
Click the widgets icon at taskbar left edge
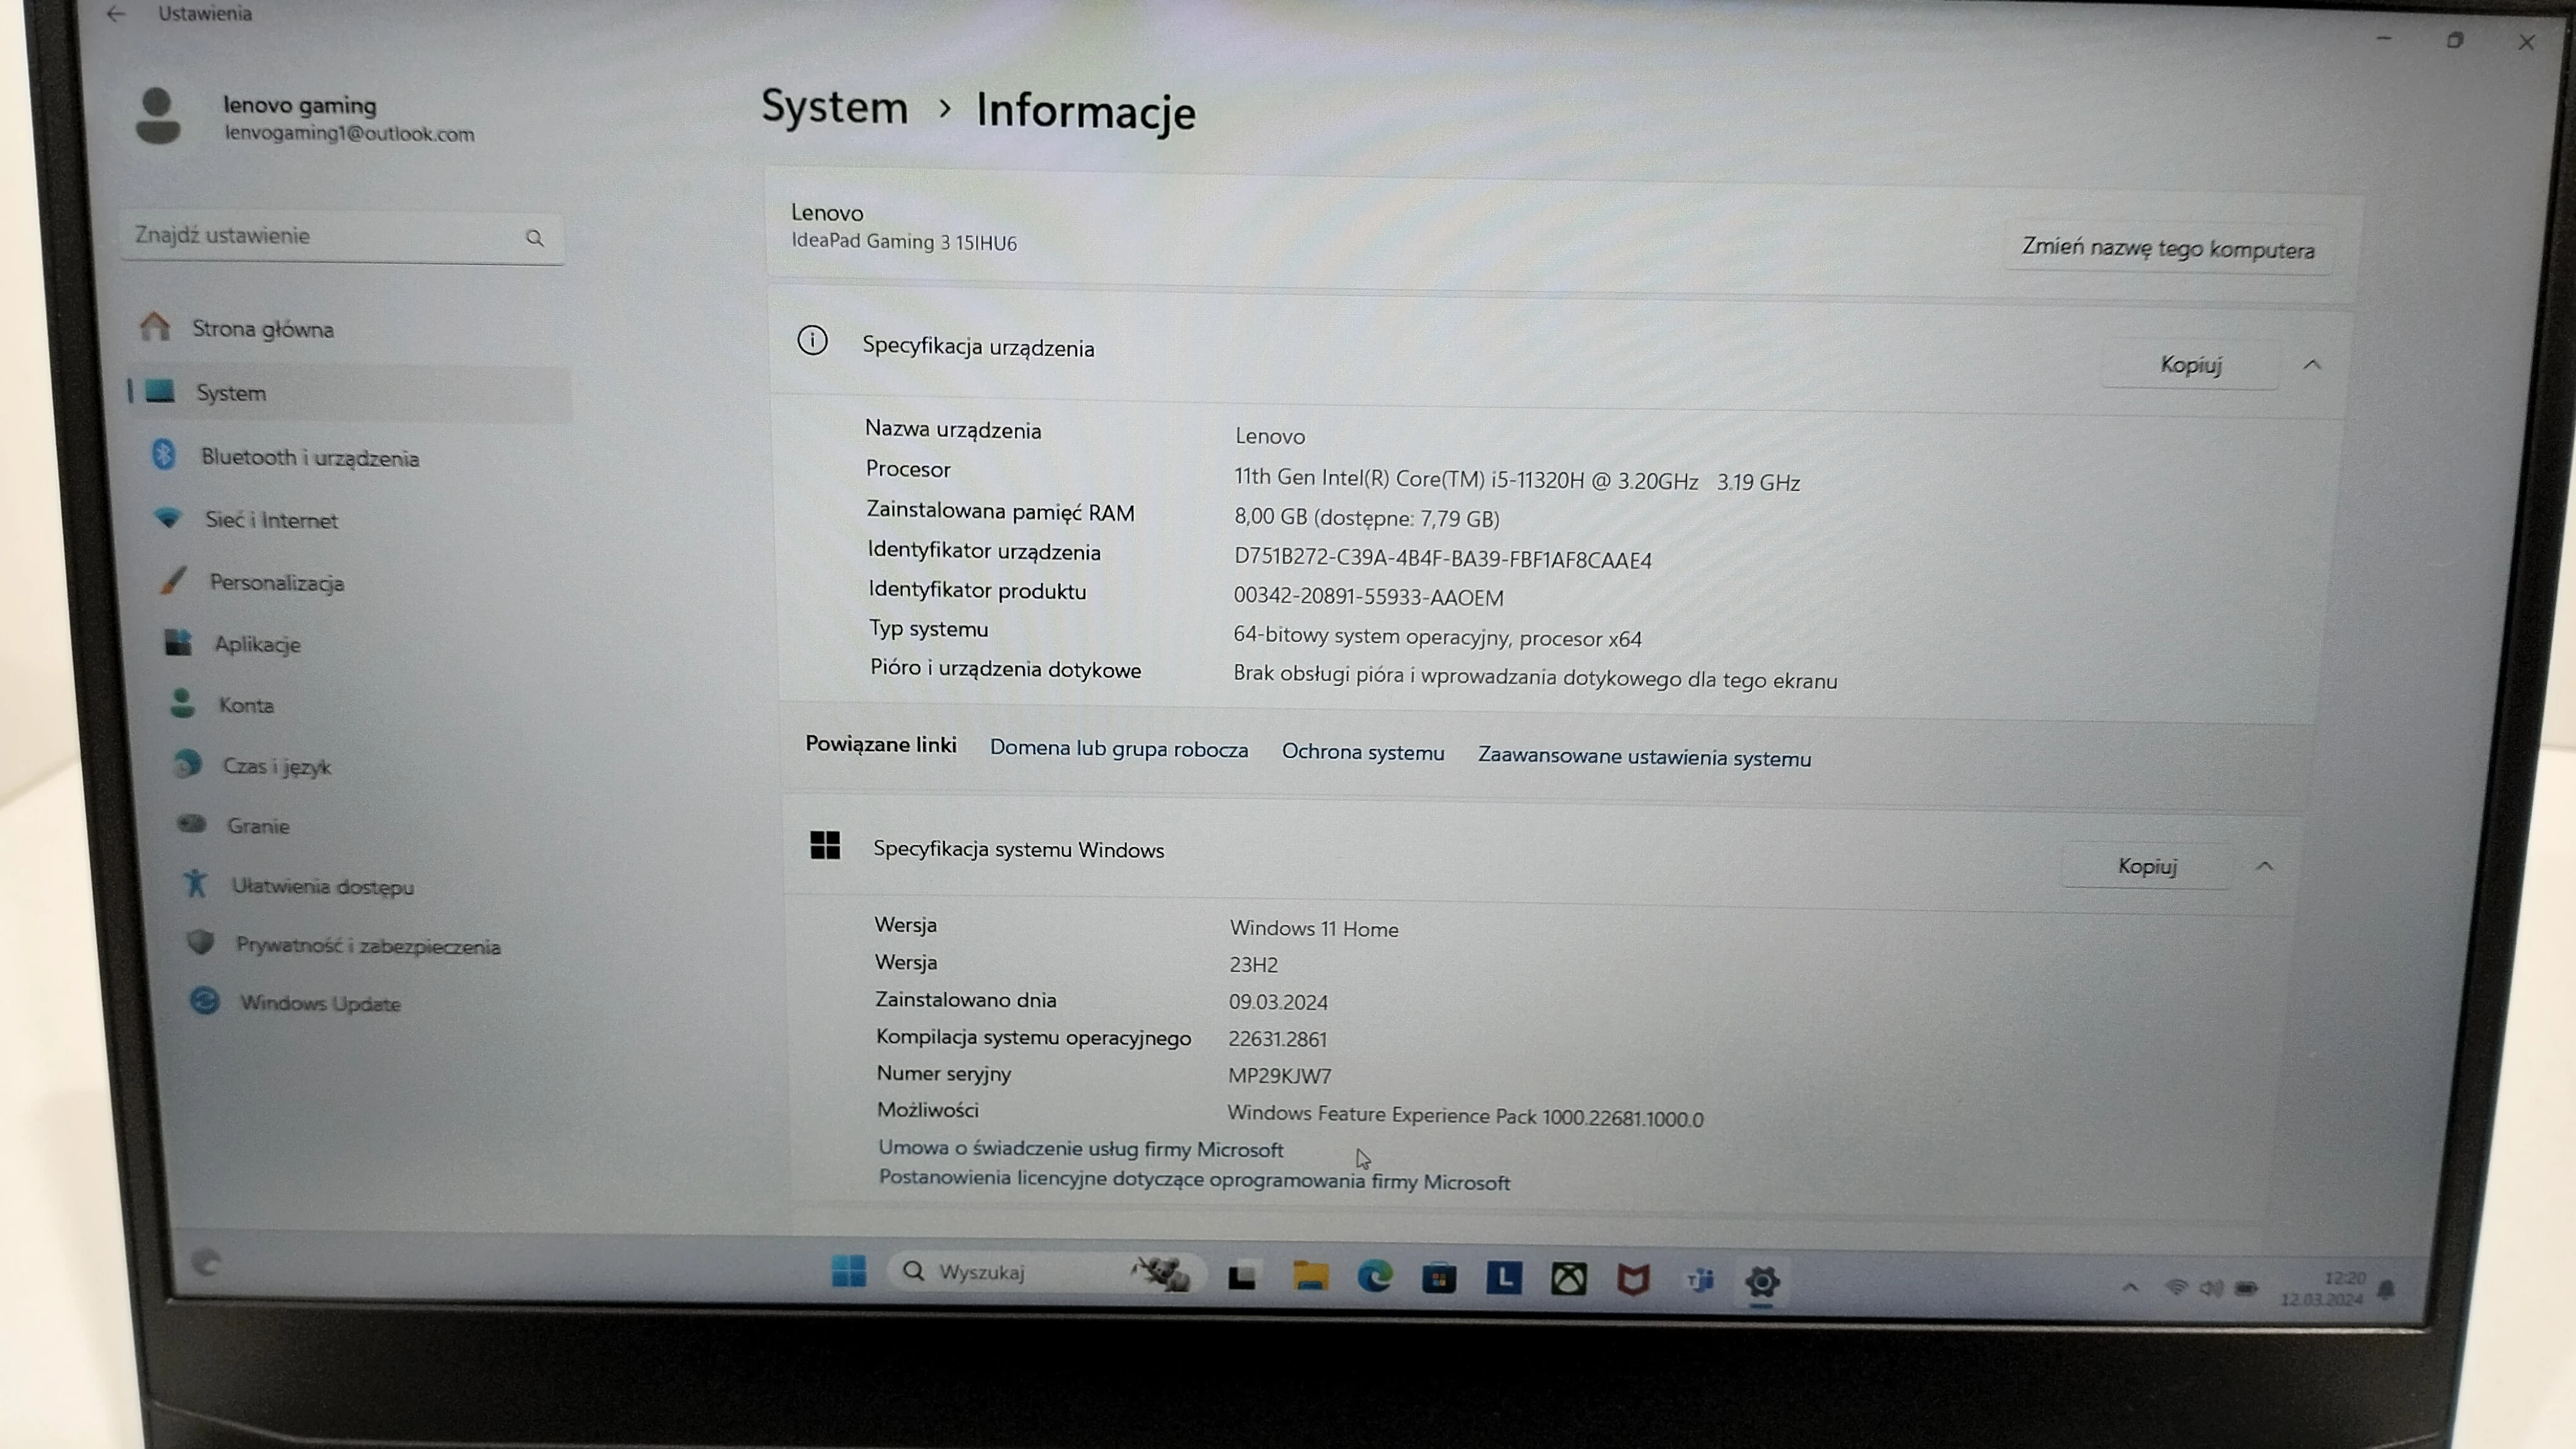point(206,1263)
